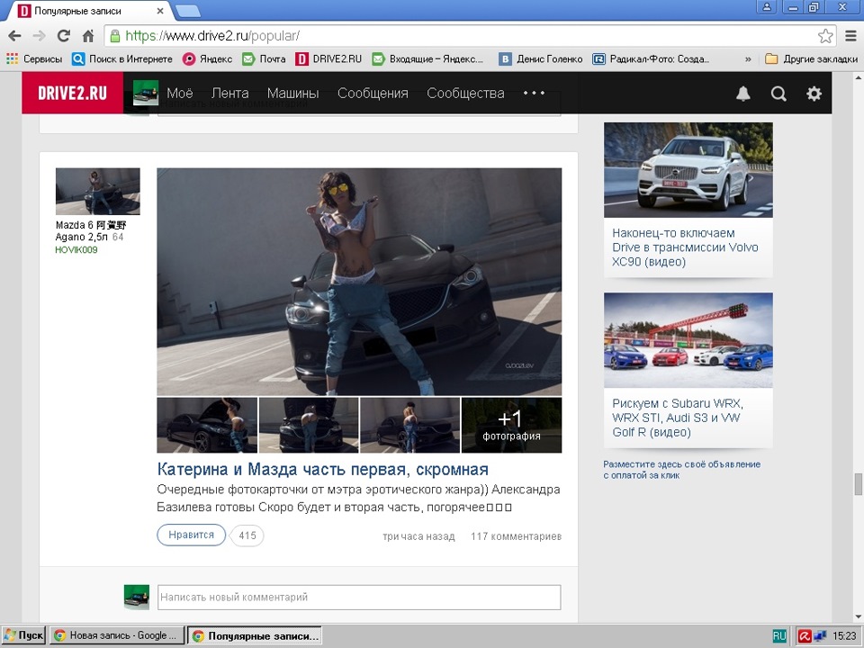Switch to Популярные записи taskbar window
The height and width of the screenshot is (648, 864).
click(255, 636)
